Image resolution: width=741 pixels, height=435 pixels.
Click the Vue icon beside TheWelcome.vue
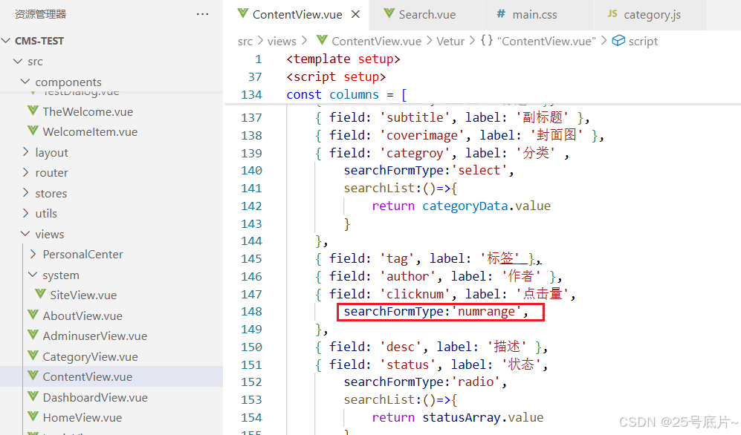(x=33, y=111)
